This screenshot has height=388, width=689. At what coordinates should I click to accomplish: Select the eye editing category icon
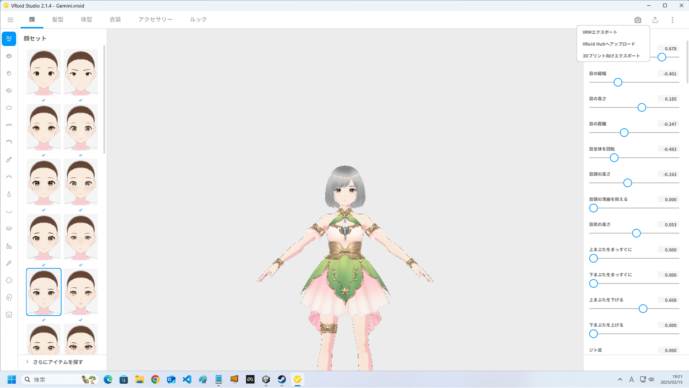9,56
